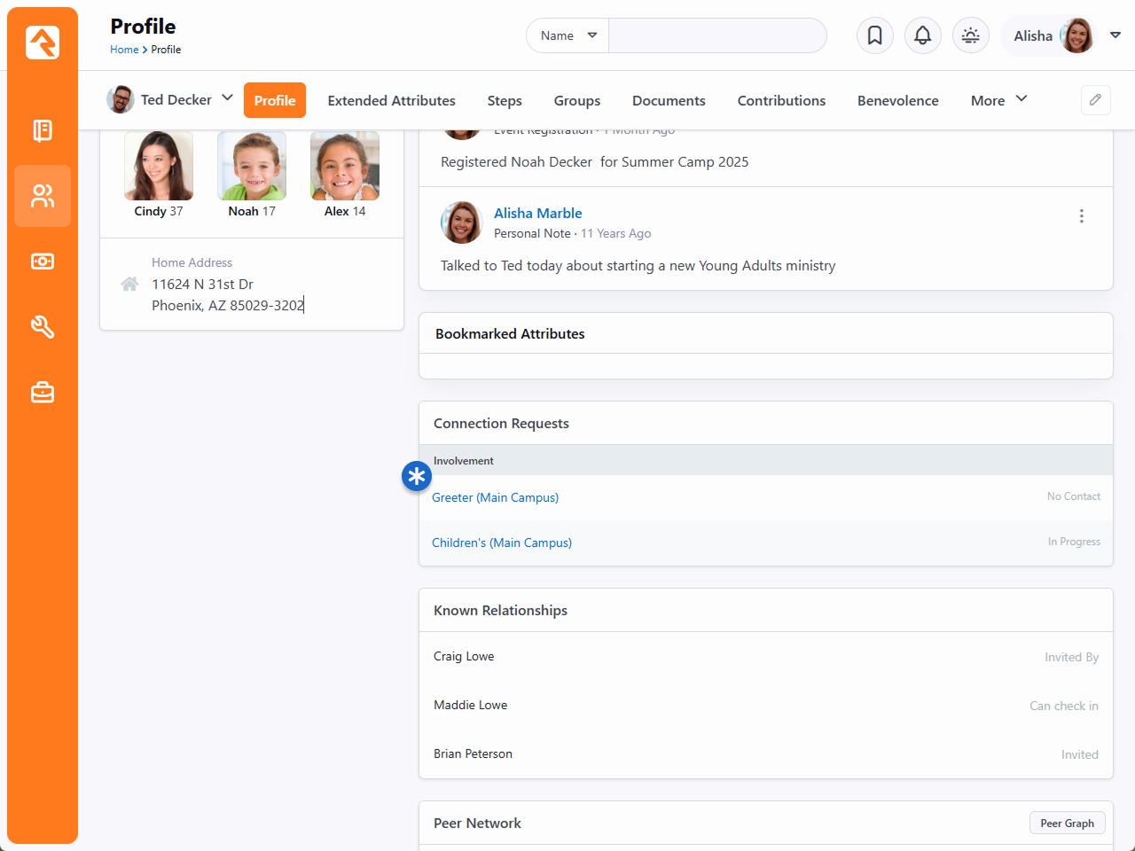Click the Peer Graph button

pos(1067,823)
